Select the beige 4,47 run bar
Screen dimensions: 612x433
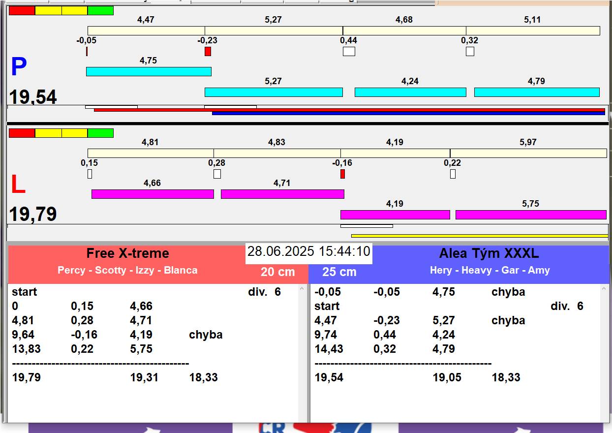click(146, 31)
